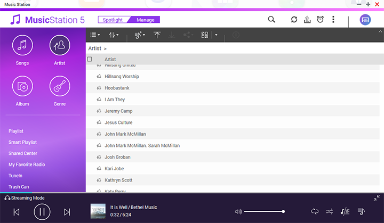Switch to the Manage tab
Image resolution: width=384 pixels, height=223 pixels.
click(145, 20)
